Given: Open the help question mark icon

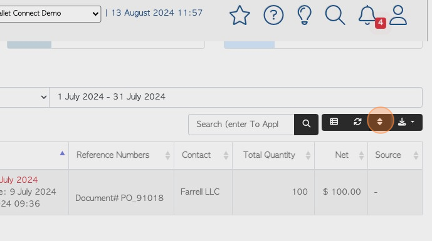Looking at the screenshot, I should pyautogui.click(x=273, y=16).
